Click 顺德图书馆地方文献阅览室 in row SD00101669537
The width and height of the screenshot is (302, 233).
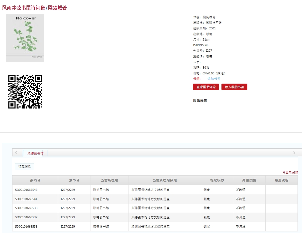tap(151, 217)
